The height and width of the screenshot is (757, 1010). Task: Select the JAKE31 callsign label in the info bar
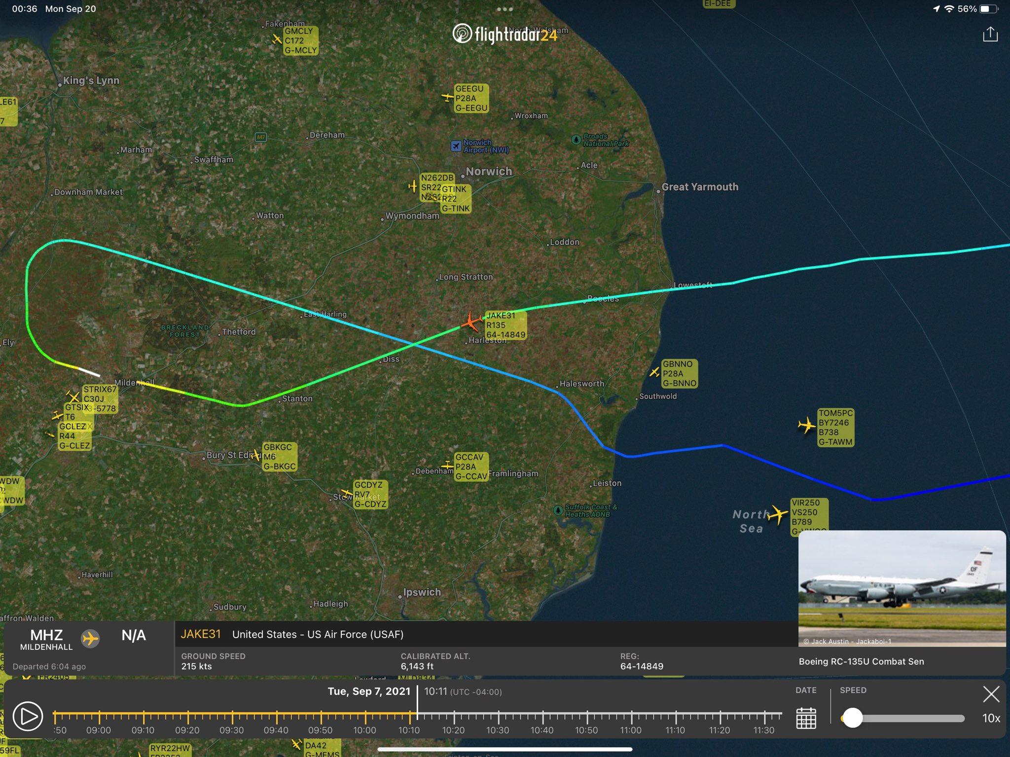pos(201,634)
